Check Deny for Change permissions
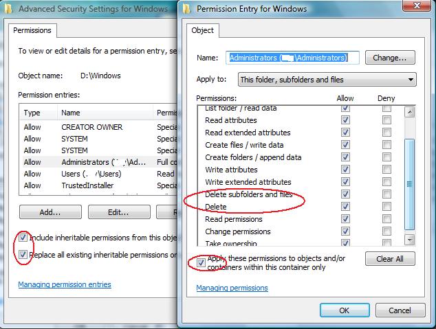 point(386,231)
